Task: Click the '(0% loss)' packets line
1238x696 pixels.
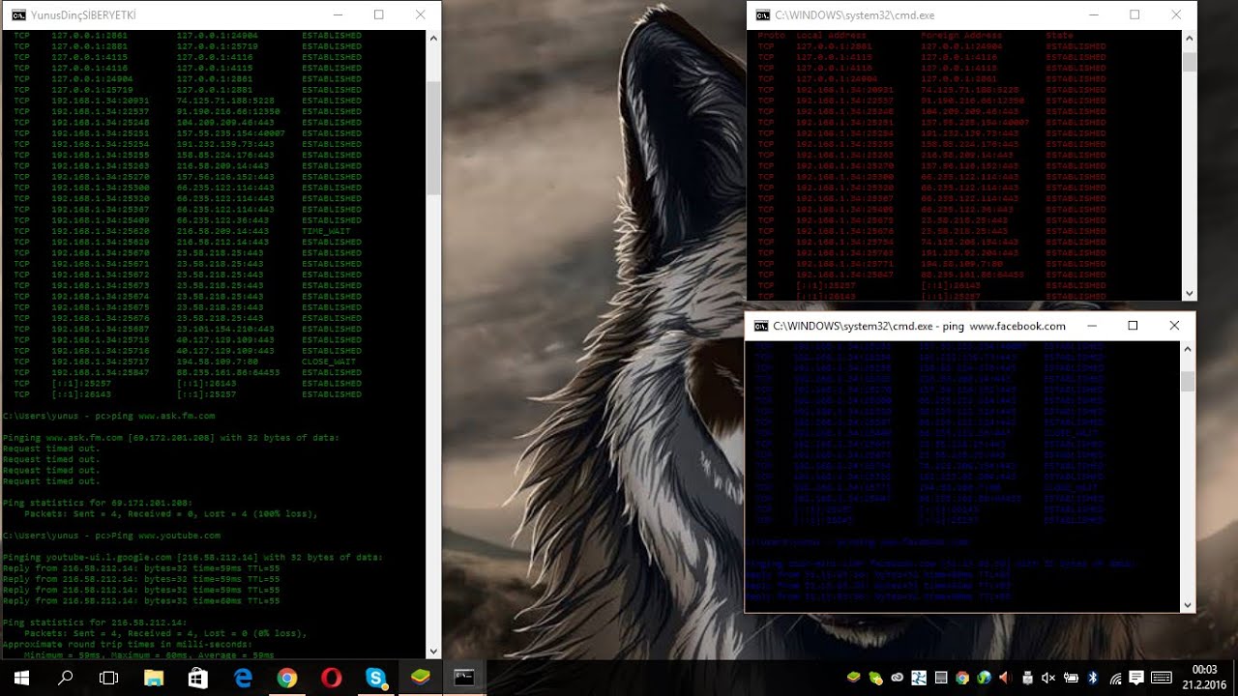Action: click(x=165, y=634)
